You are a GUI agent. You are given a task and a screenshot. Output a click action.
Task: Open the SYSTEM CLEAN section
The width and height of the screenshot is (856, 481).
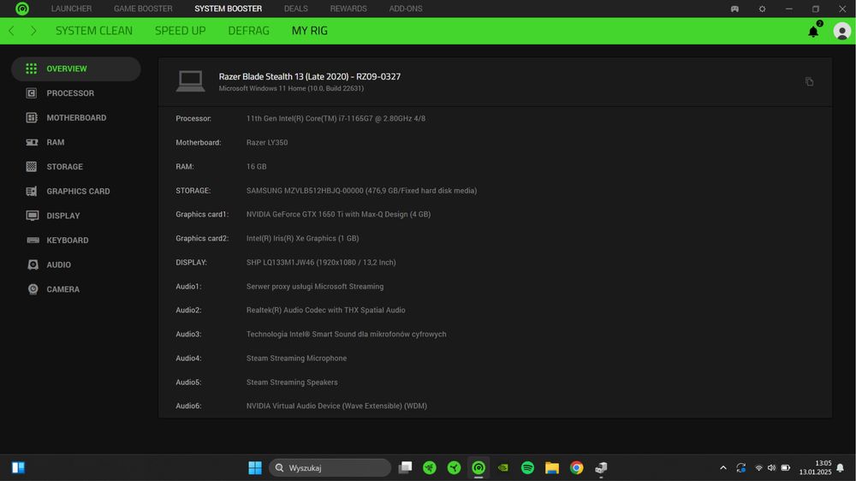point(94,31)
